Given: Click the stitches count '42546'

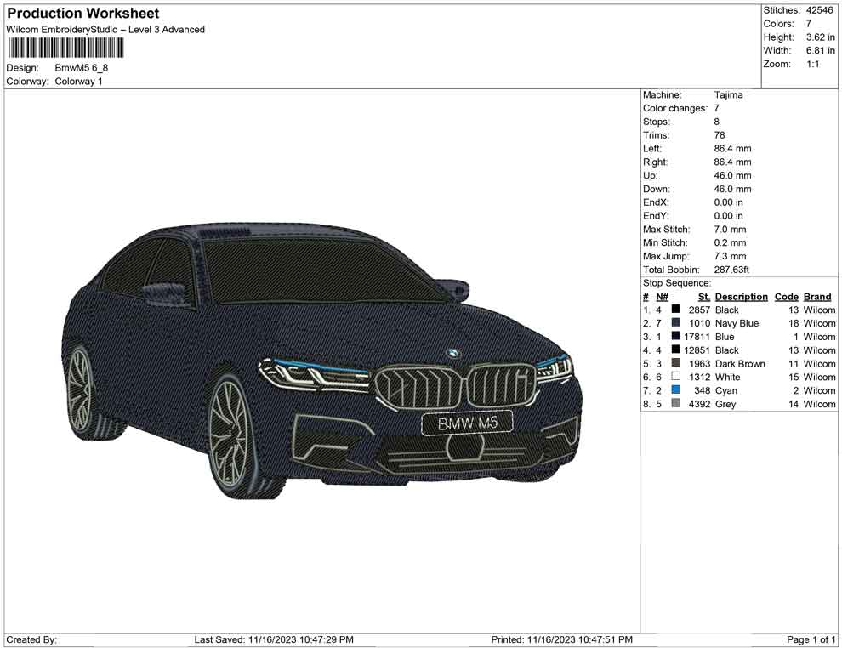Looking at the screenshot, I should click(x=819, y=10).
